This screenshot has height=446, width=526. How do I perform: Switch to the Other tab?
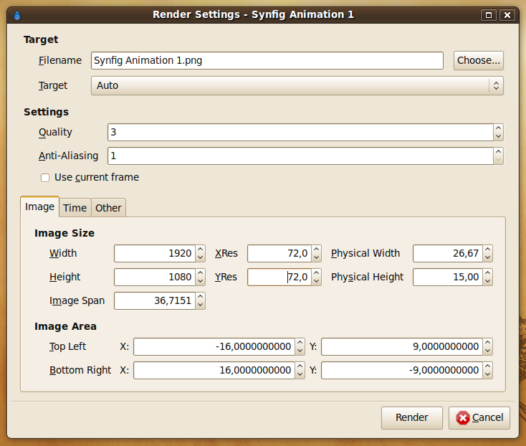108,208
